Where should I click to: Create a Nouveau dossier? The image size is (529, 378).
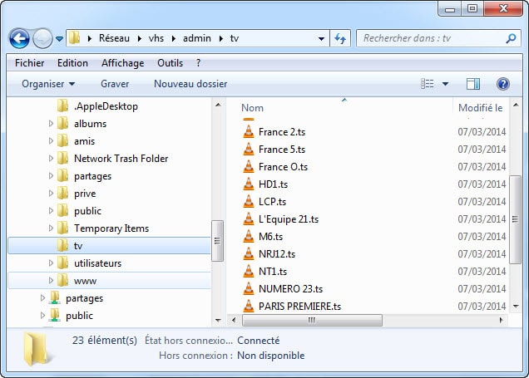click(190, 84)
